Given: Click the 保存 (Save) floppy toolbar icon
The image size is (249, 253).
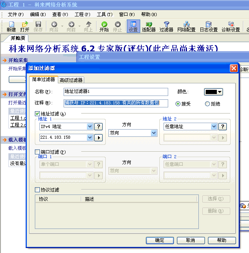Looking at the screenshot, I should coord(38,26).
